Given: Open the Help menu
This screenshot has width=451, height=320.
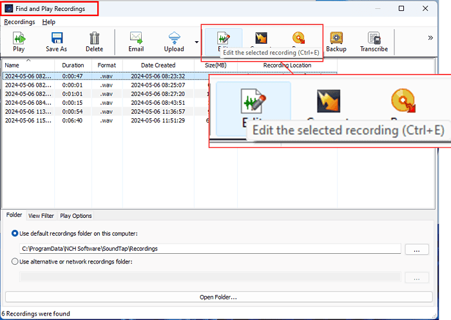Looking at the screenshot, I should [x=48, y=22].
